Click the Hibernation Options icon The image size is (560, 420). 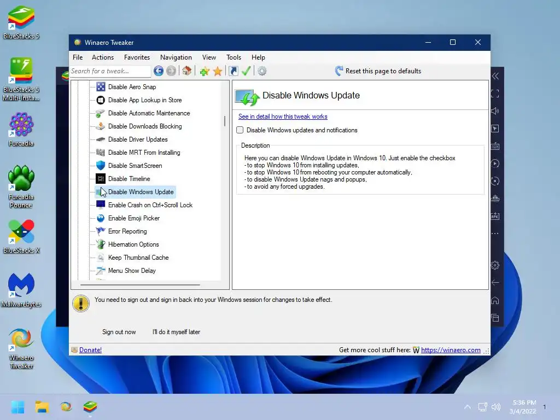click(101, 244)
